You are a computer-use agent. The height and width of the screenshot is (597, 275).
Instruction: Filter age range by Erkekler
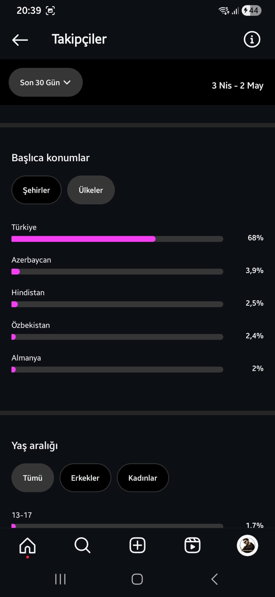pyautogui.click(x=85, y=478)
